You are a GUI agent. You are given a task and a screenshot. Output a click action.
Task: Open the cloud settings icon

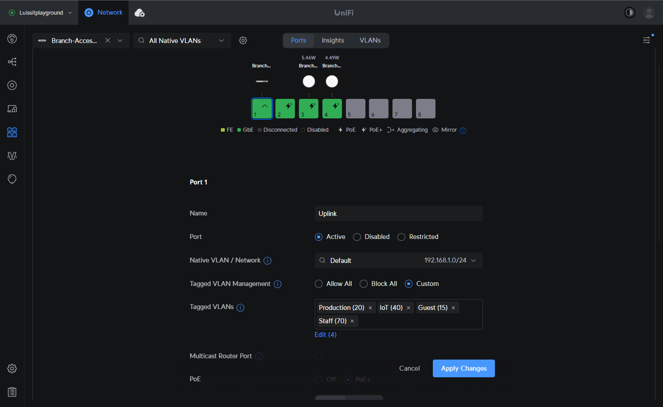140,13
